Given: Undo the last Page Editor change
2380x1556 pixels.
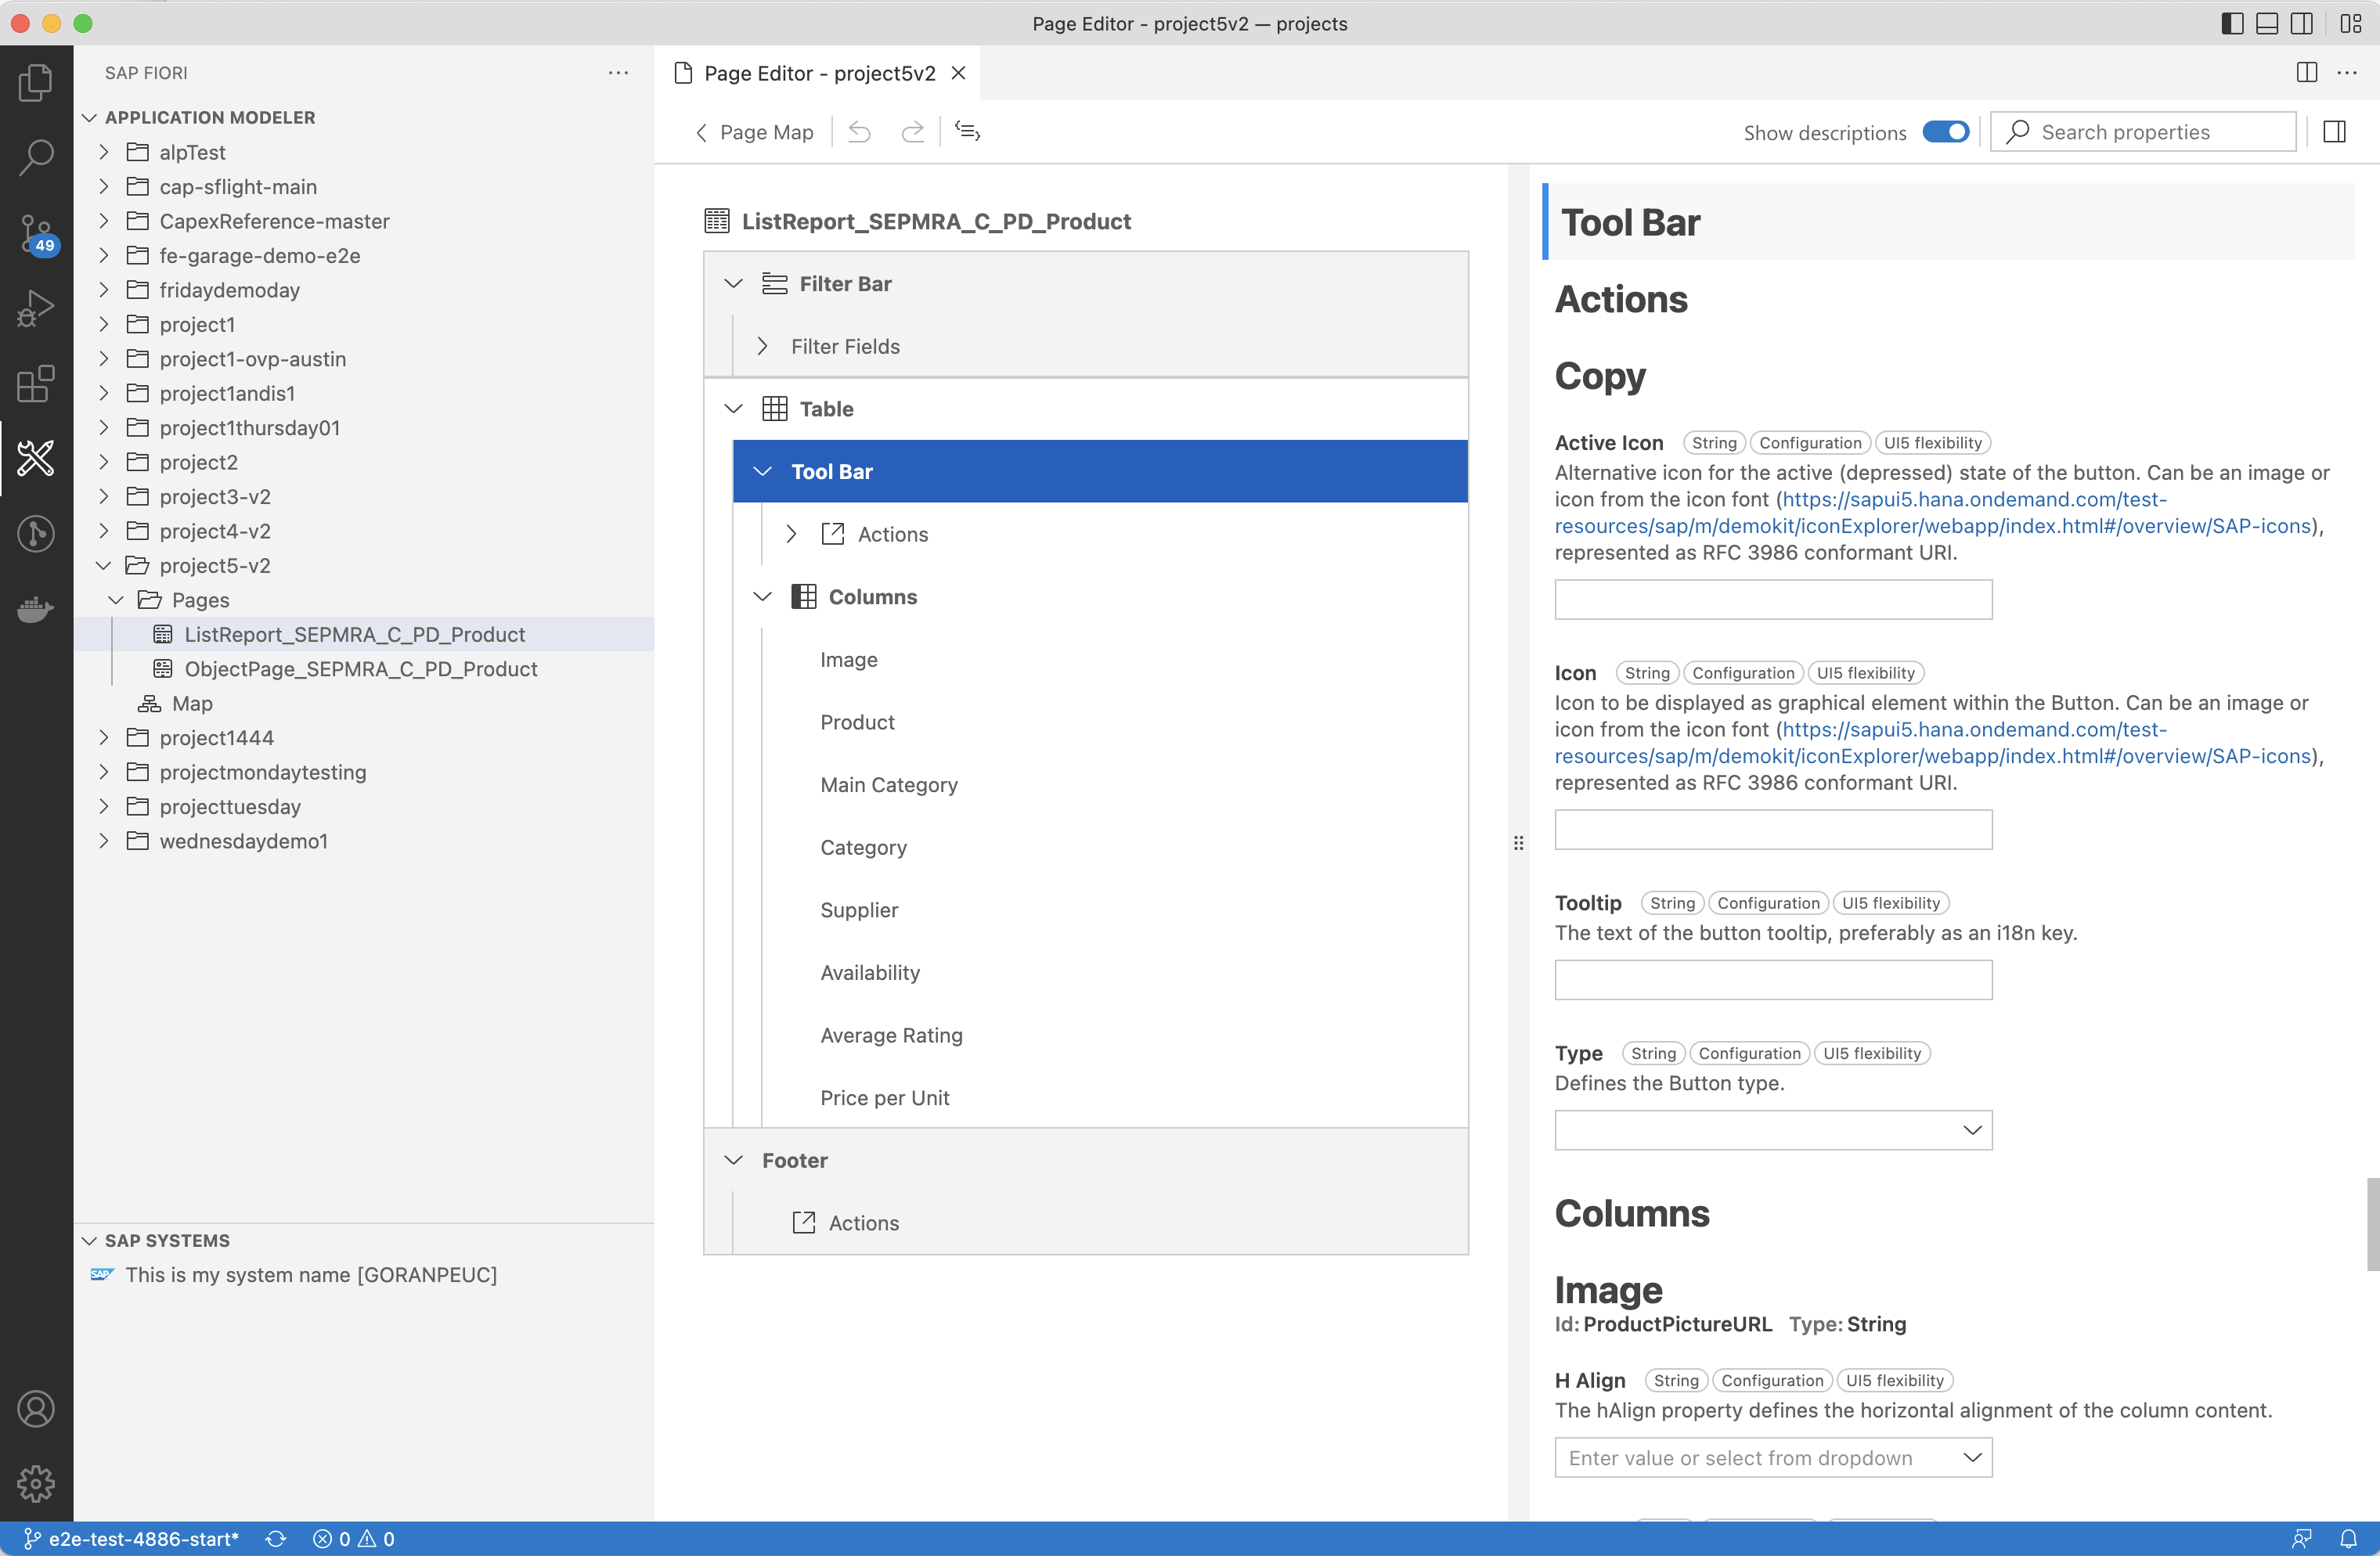Looking at the screenshot, I should (x=858, y=131).
